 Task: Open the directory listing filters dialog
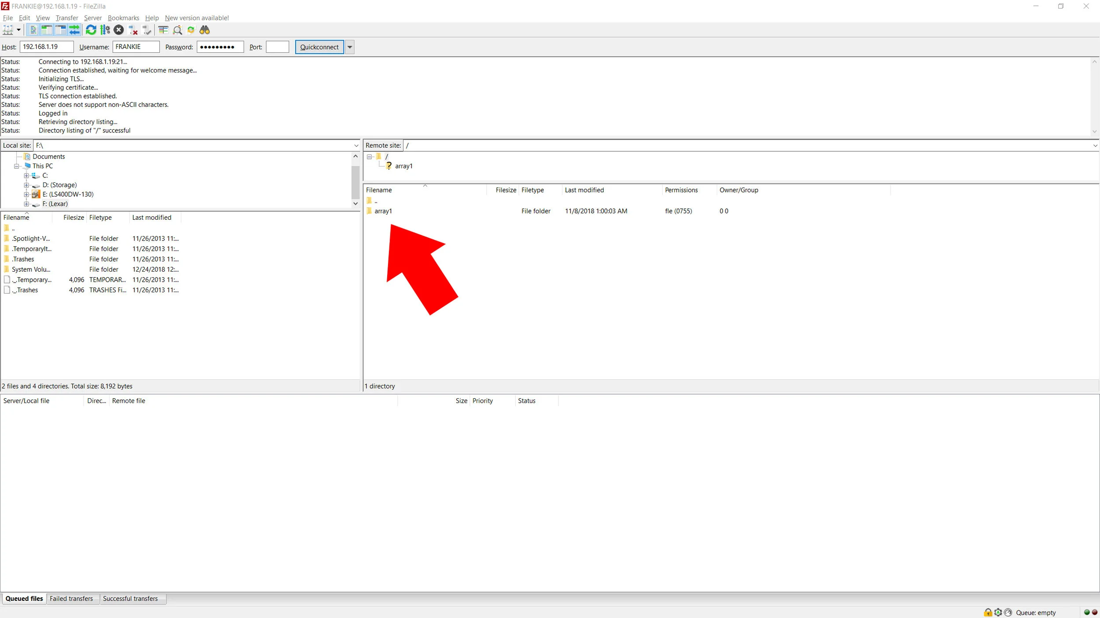click(x=163, y=30)
